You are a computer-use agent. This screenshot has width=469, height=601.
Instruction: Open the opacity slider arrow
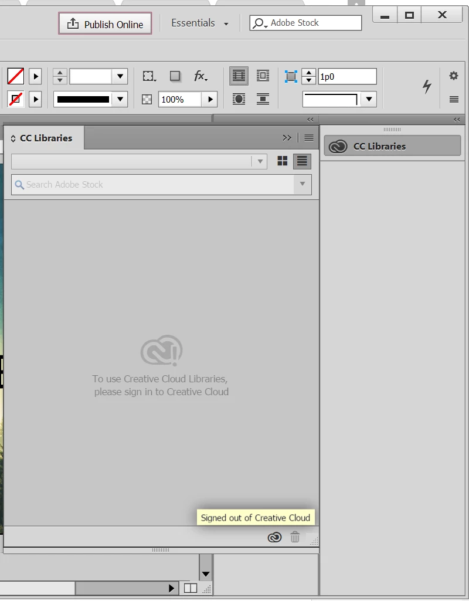click(x=210, y=99)
